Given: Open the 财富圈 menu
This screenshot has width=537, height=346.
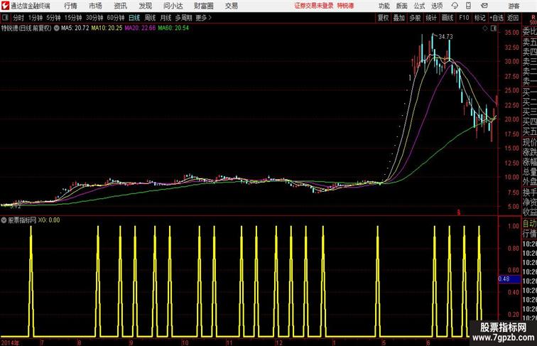Looking at the screenshot, I should (204, 6).
